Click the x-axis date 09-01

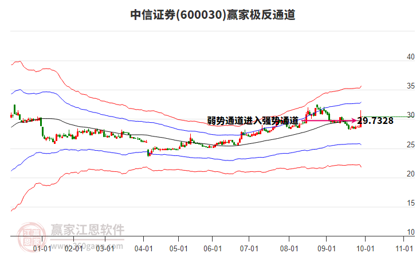click(327, 248)
